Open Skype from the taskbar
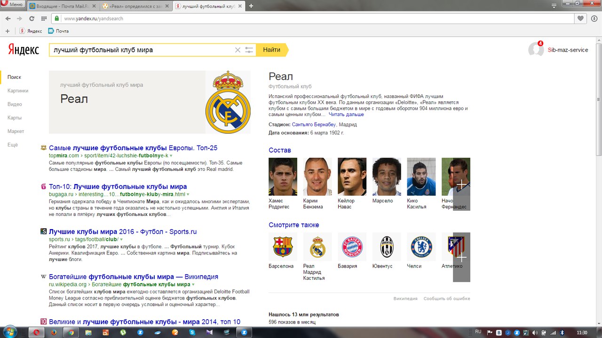This screenshot has width=602, height=338. point(192,332)
